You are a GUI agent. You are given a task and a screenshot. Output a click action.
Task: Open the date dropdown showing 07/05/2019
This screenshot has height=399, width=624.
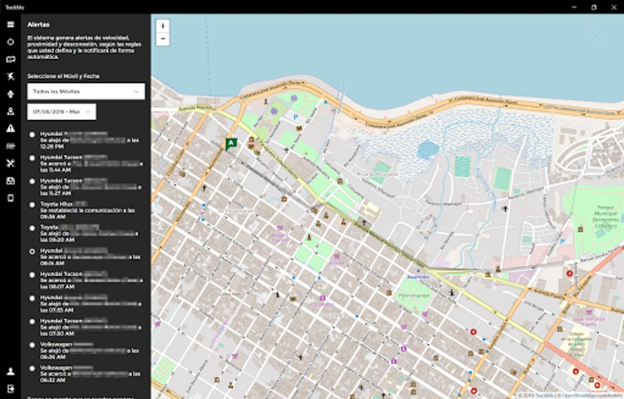pyautogui.click(x=62, y=112)
